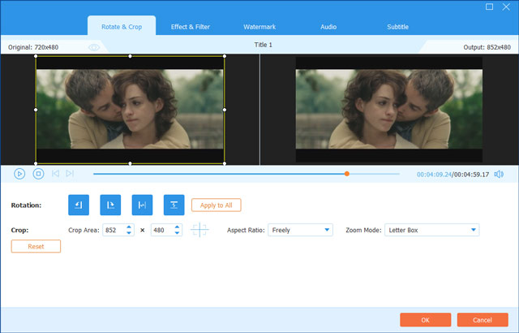
Task: Close the editing window
Action: click(x=506, y=6)
